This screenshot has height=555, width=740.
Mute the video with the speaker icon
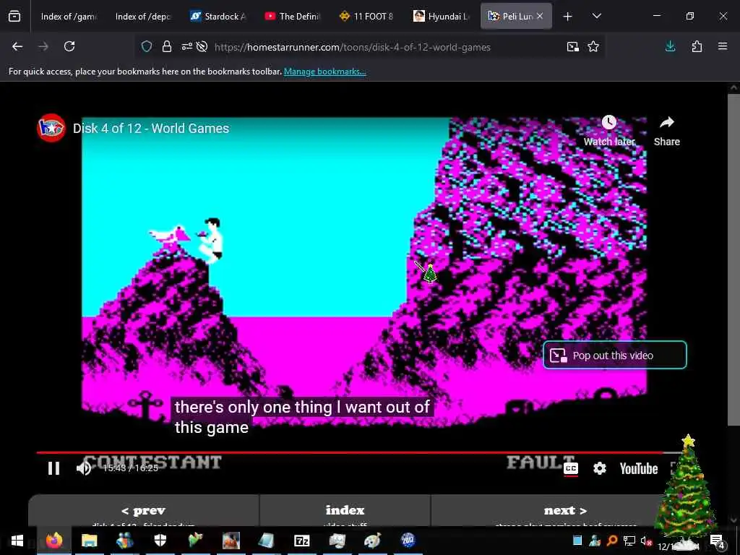point(84,468)
